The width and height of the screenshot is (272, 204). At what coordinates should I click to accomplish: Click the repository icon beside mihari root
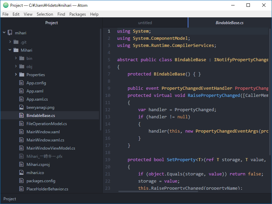(10, 32)
